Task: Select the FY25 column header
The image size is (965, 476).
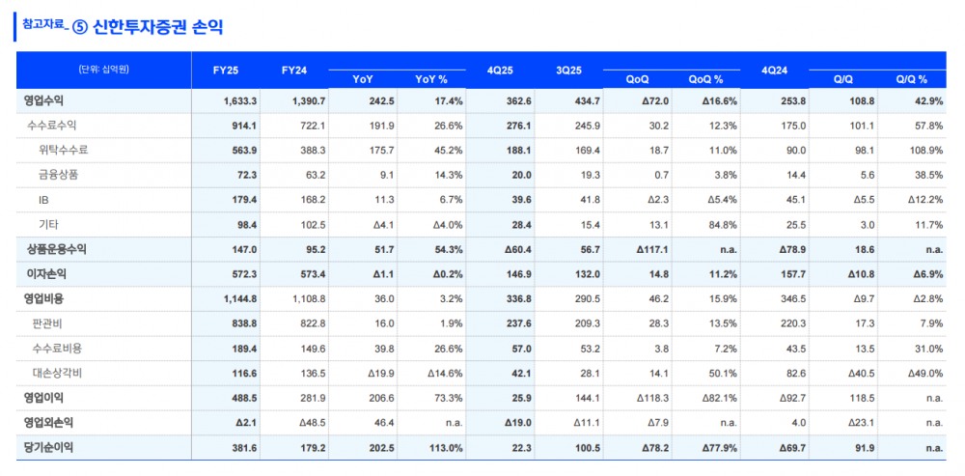Action: tap(225, 70)
